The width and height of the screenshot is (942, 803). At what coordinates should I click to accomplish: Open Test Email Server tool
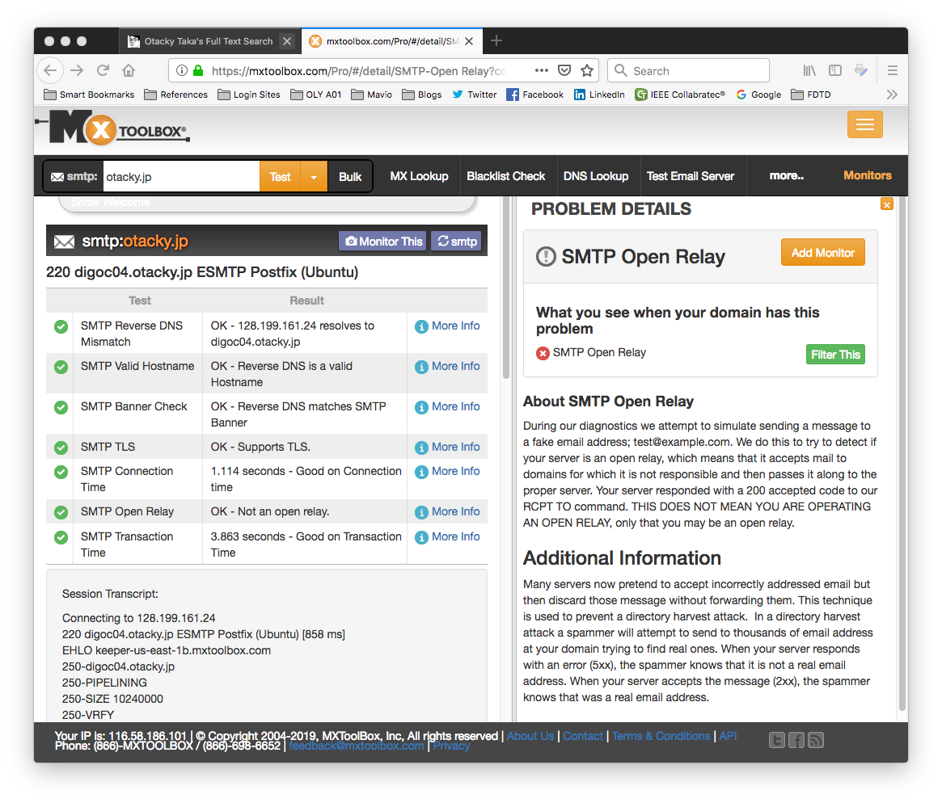point(691,176)
